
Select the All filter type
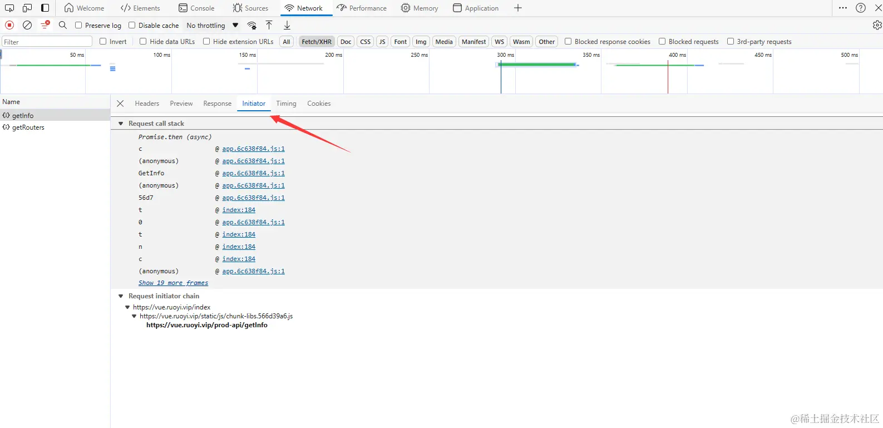(287, 42)
